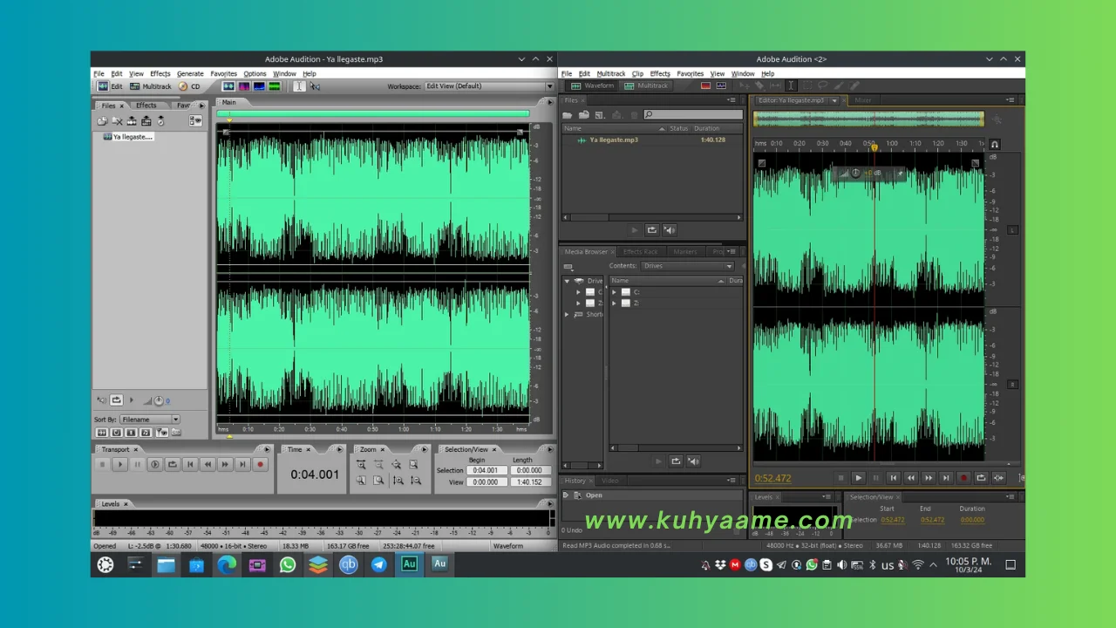1116x628 pixels.
Task: Click Record button in right transport bar
Action: pos(963,478)
